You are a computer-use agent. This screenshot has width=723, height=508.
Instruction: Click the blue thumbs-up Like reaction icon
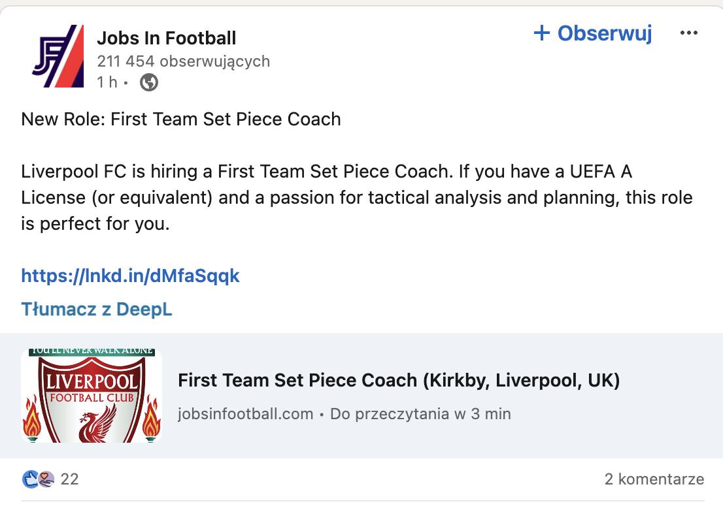(x=30, y=480)
